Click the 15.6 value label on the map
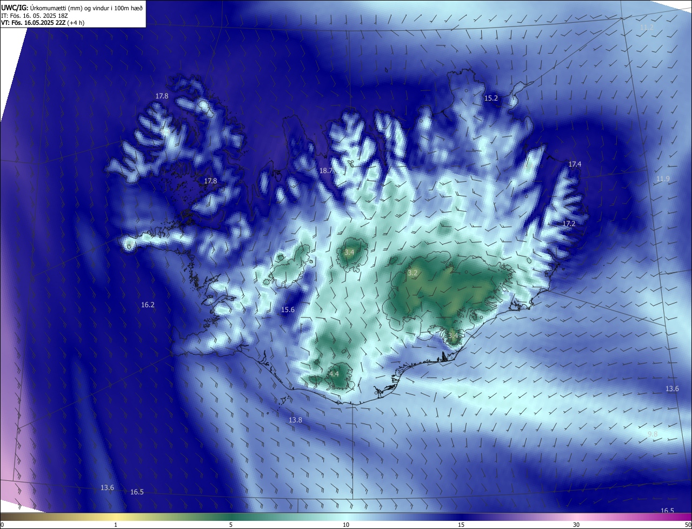This screenshot has height=529, width=692. (x=288, y=310)
